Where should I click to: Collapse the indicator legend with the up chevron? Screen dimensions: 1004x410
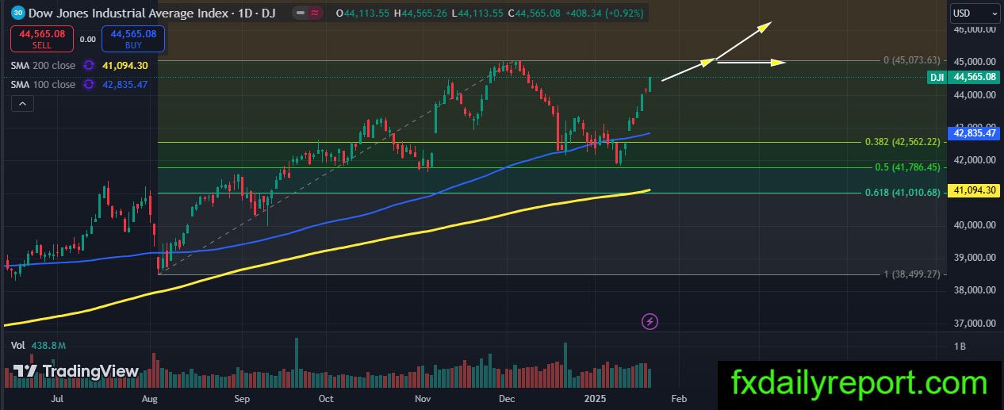(x=22, y=104)
